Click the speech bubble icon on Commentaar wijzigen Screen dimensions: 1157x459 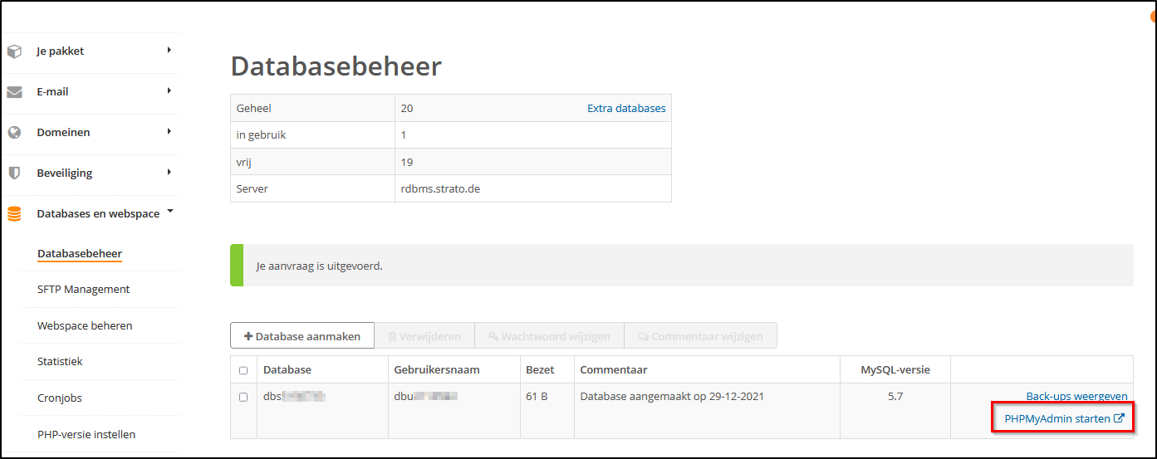pyautogui.click(x=643, y=336)
